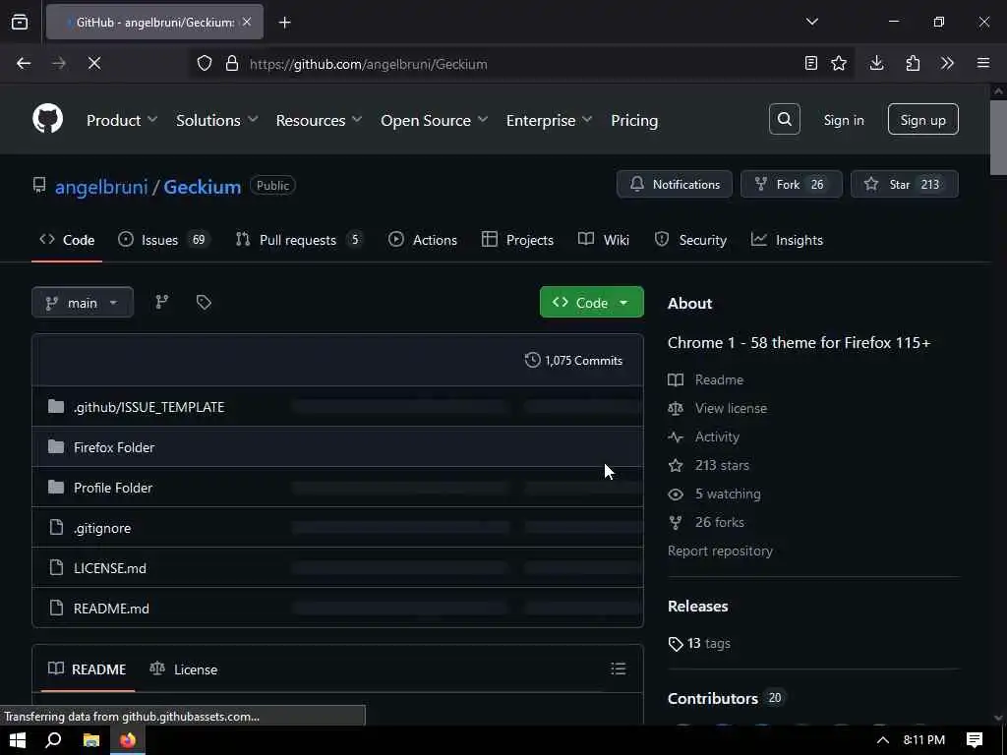Click Firefox taskbar icon

click(128, 740)
